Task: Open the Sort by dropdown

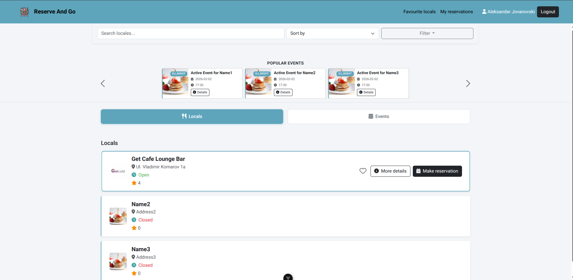Action: [332, 33]
